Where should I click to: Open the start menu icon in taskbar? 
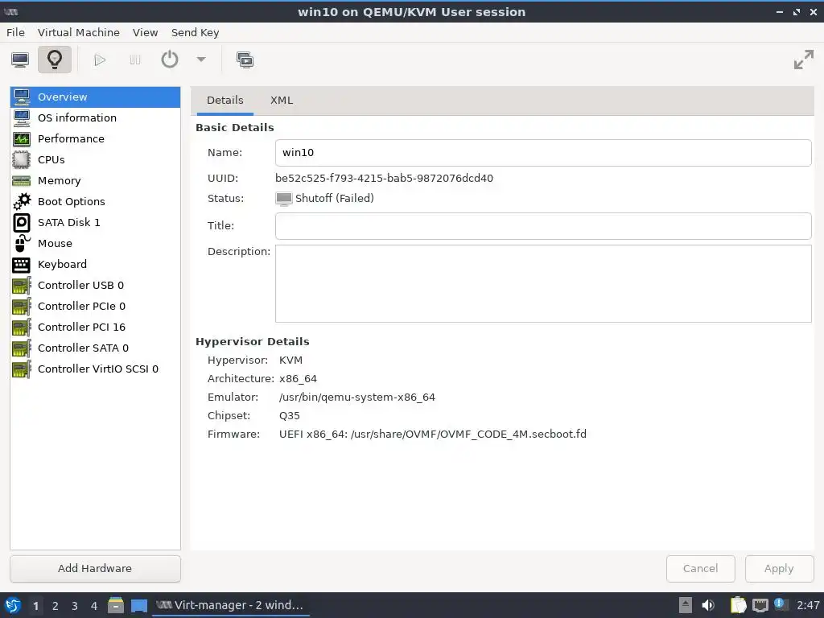click(x=13, y=605)
